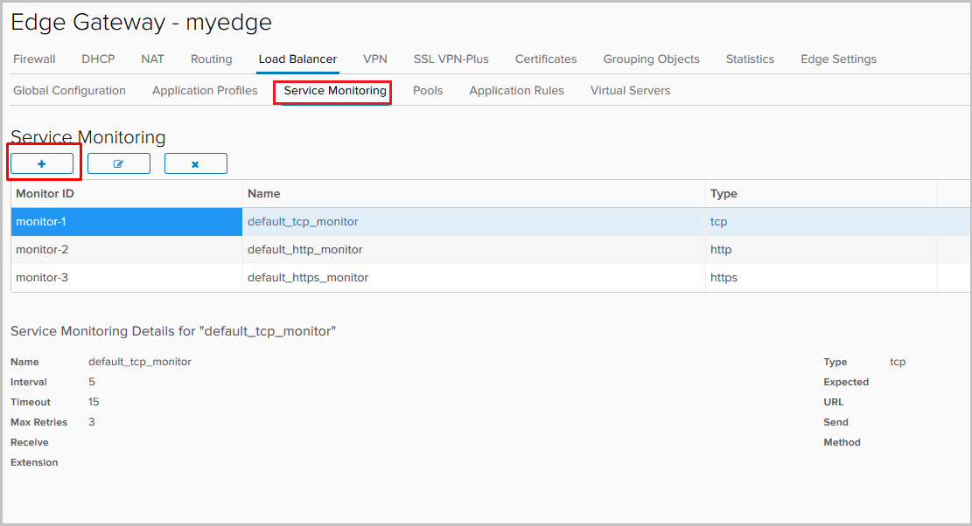Open the Certificates tab

click(545, 59)
